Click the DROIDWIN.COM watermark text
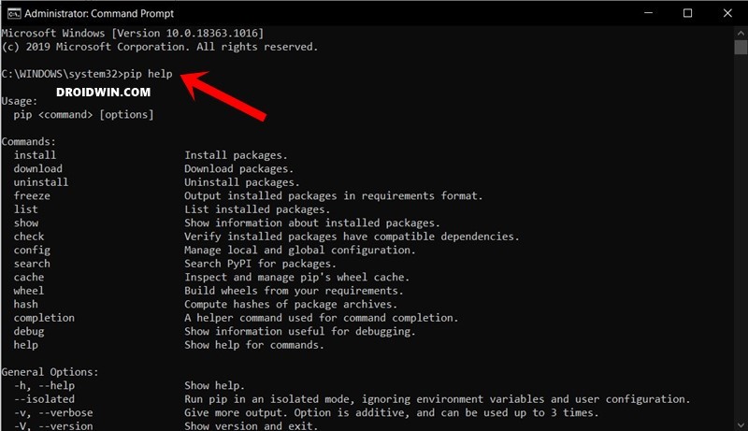The width and height of the screenshot is (748, 431). 103,92
